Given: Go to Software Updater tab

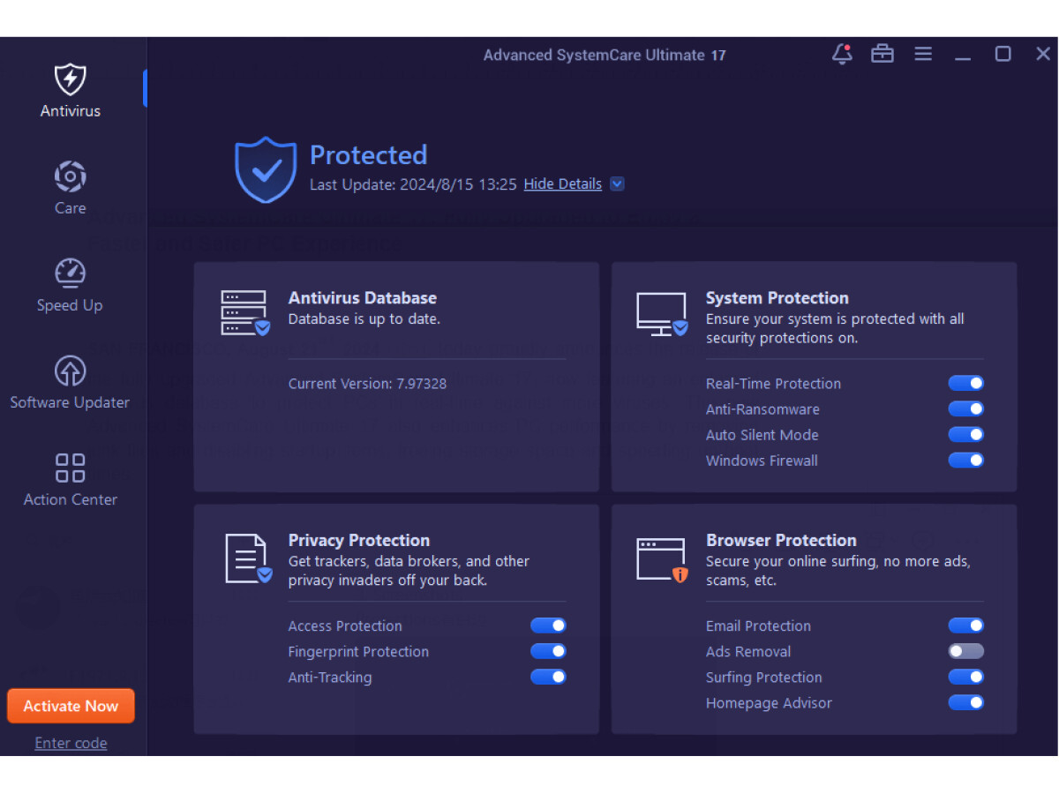Looking at the screenshot, I should point(70,381).
